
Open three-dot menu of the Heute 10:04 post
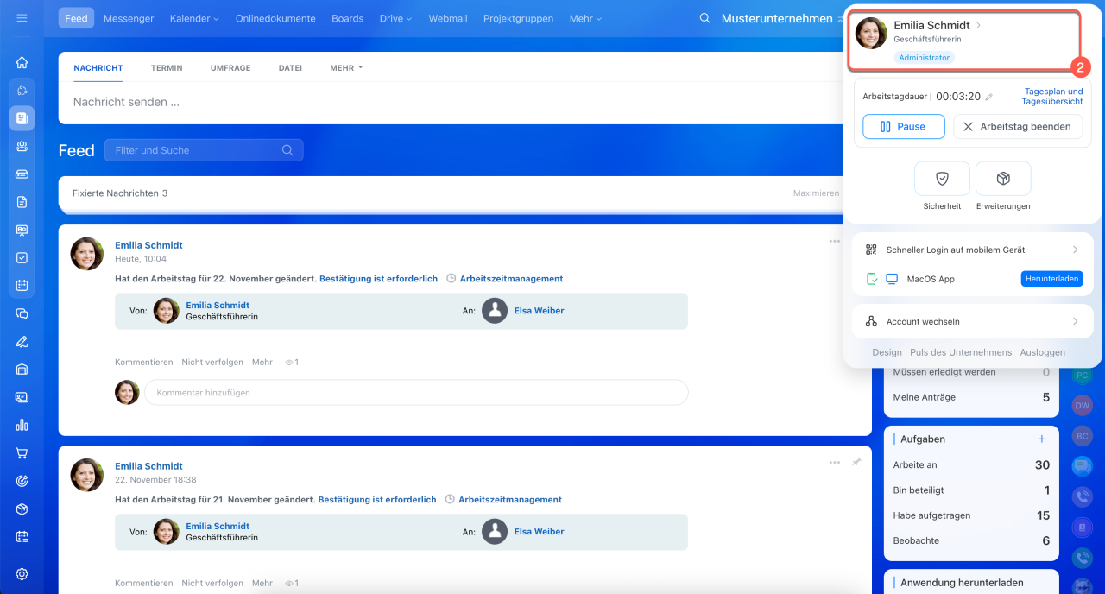pyautogui.click(x=835, y=242)
